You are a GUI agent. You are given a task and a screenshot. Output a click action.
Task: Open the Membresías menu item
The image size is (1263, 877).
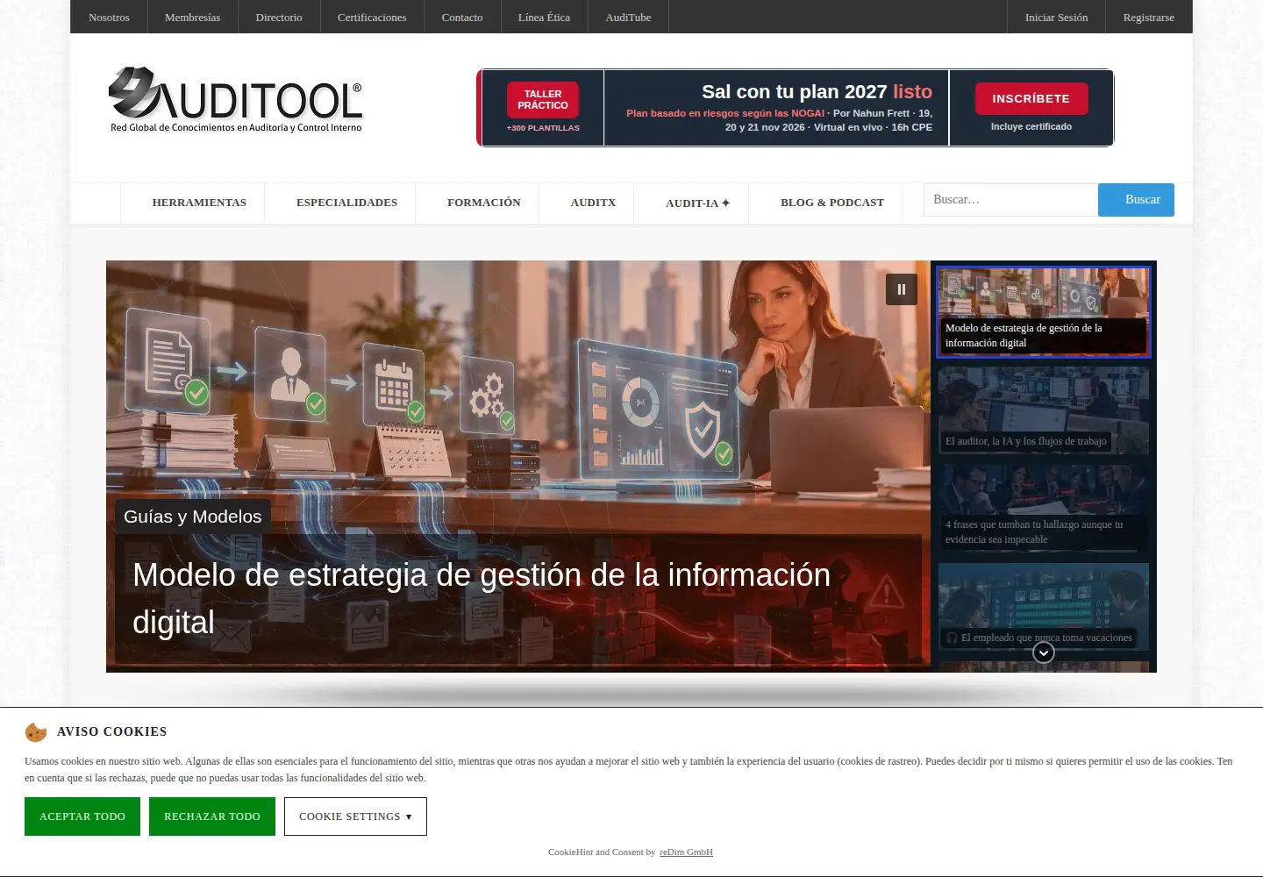coord(193,17)
